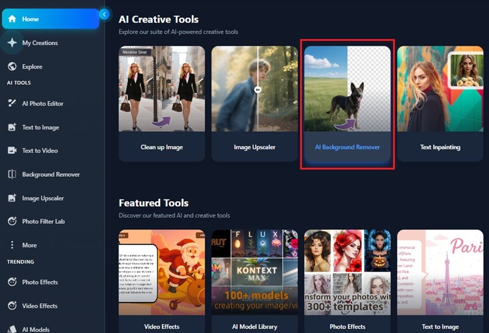Click the AI TOOLS section header
Screen dimensions: 489x333
click(19, 83)
